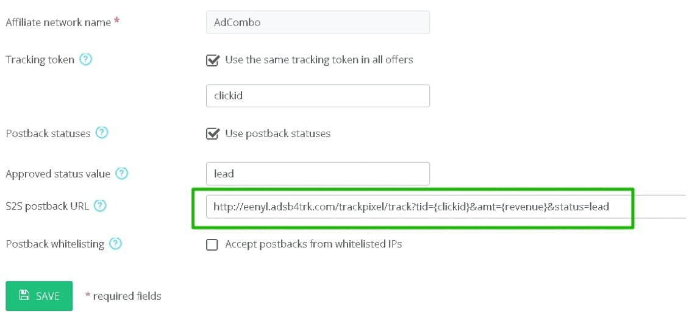Click the Postback whitelisting label text
The height and width of the screenshot is (323, 692).
[55, 244]
